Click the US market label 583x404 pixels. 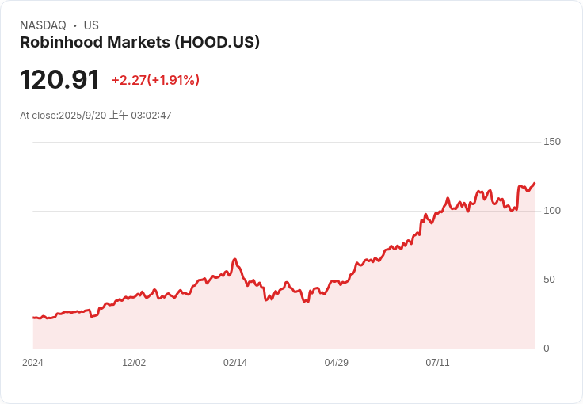point(91,25)
